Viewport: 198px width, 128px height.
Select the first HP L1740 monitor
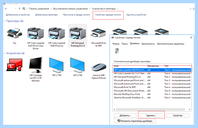pos(56,65)
